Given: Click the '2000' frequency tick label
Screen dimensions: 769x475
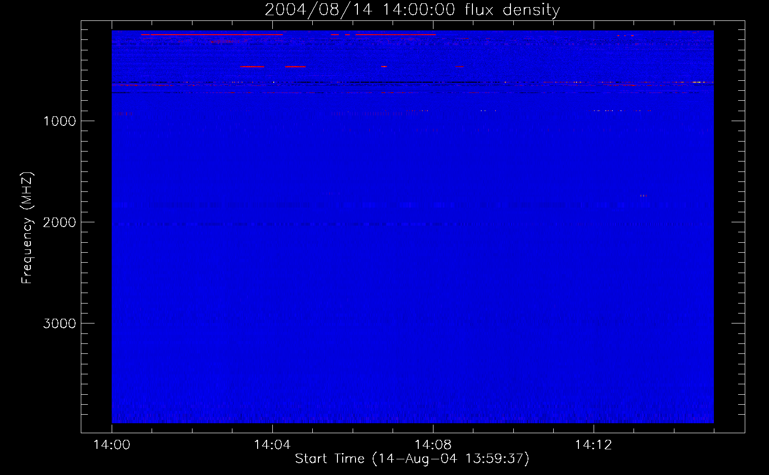Looking at the screenshot, I should point(59,222).
